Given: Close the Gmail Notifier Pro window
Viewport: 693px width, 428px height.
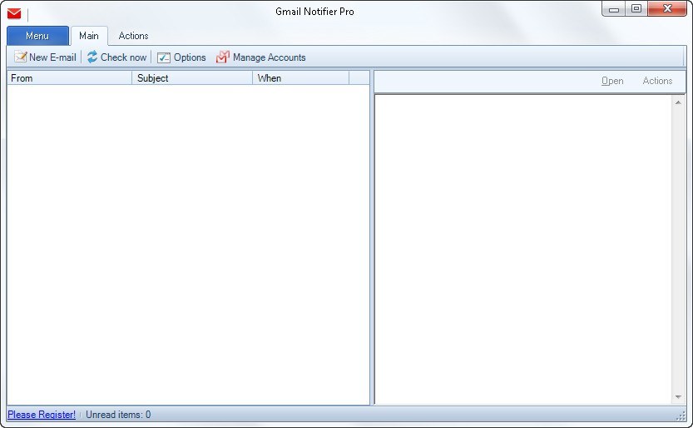Looking at the screenshot, I should (667, 9).
